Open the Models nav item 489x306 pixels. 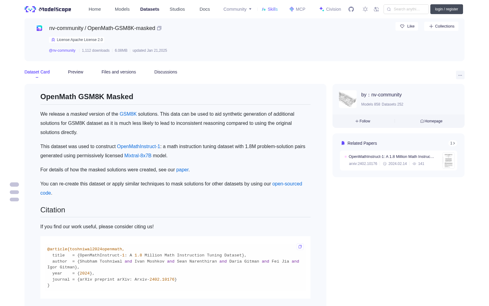coord(122,9)
